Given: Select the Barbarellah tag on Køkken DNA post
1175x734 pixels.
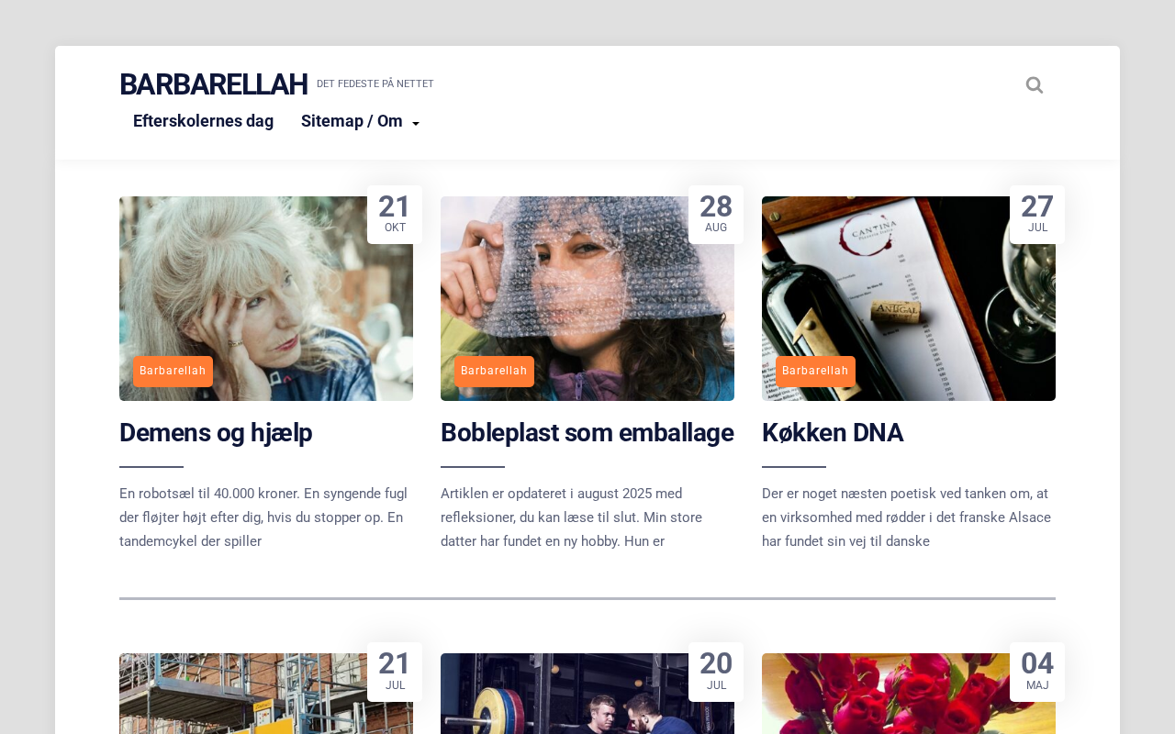Looking at the screenshot, I should coord(815,372).
